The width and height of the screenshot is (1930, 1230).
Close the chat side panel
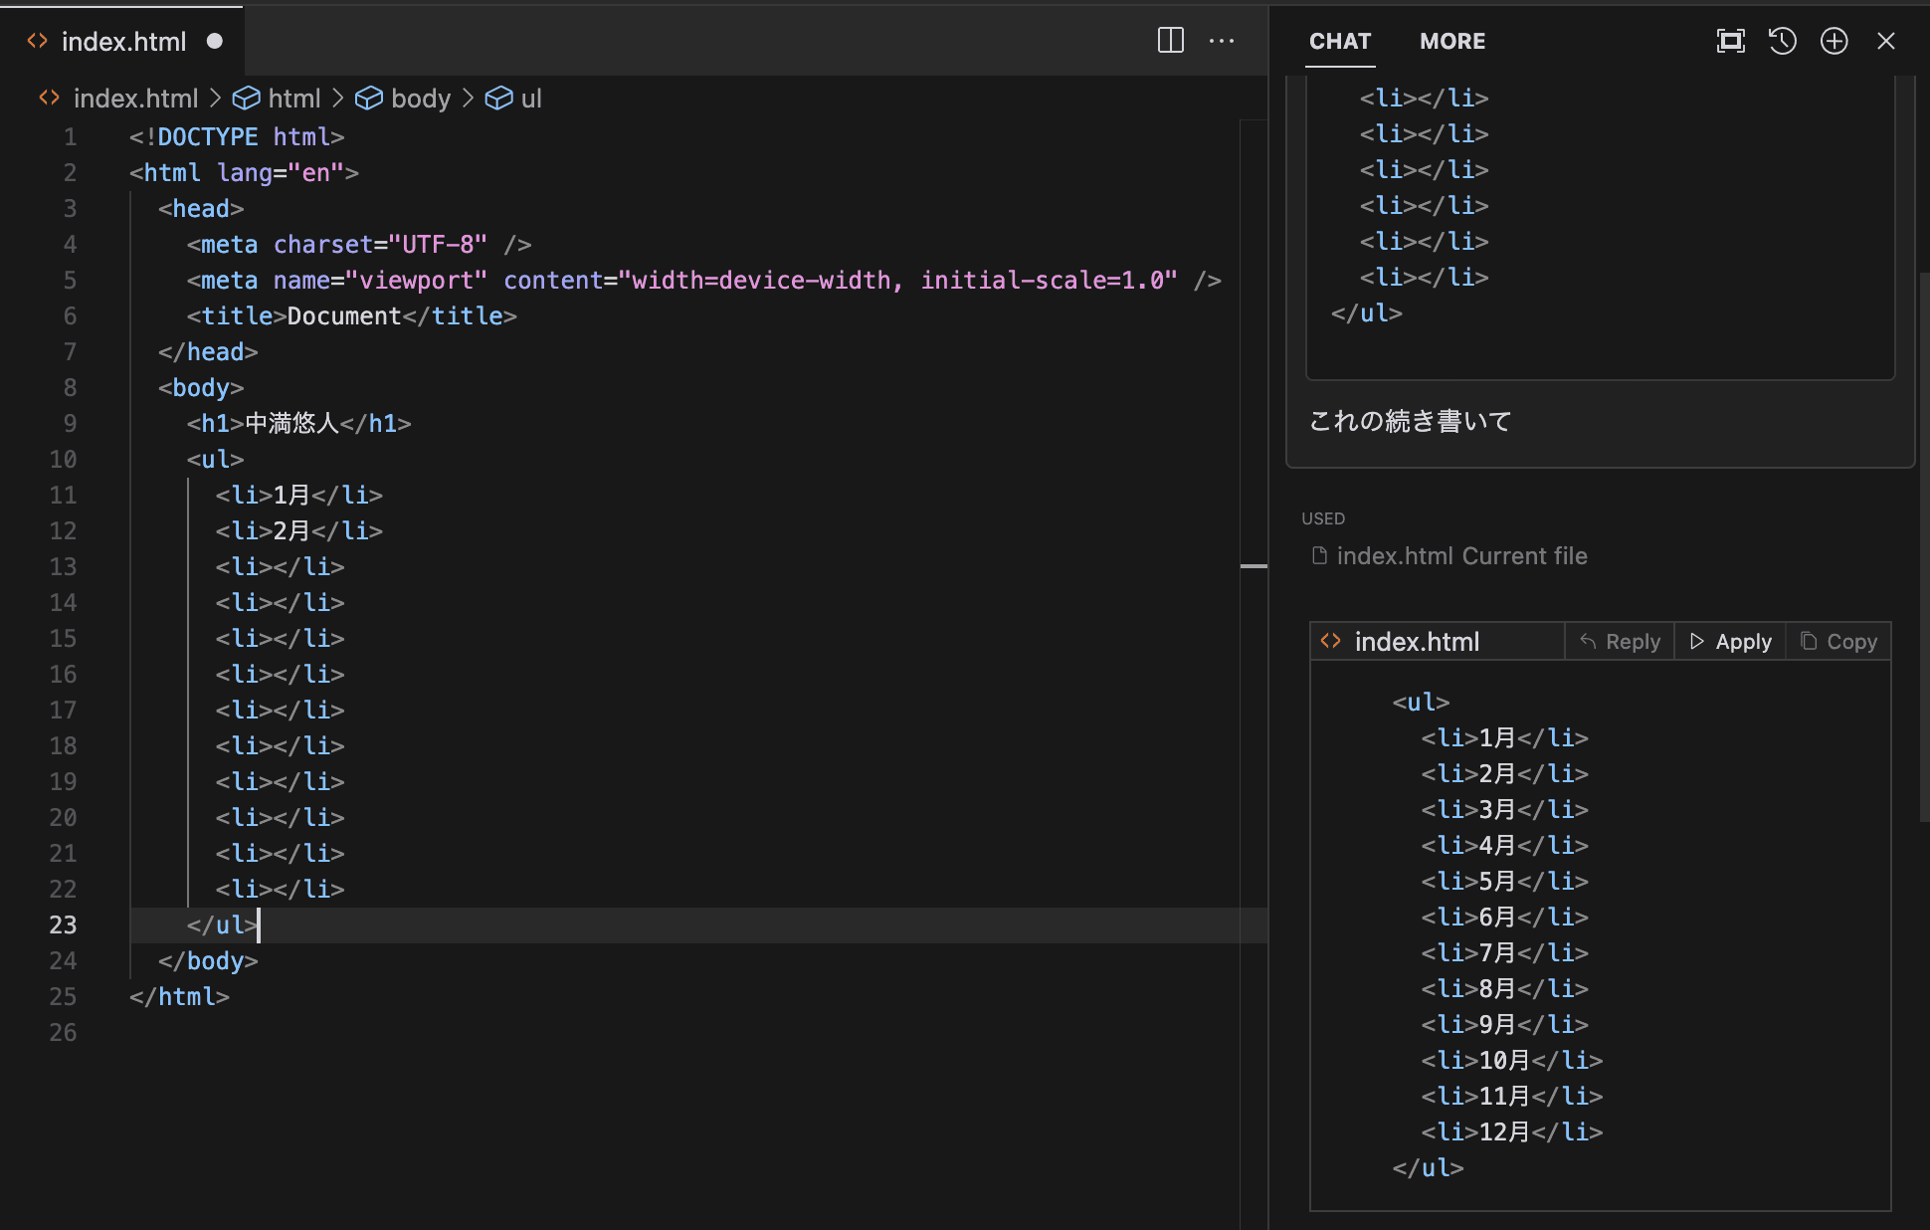[x=1885, y=41]
